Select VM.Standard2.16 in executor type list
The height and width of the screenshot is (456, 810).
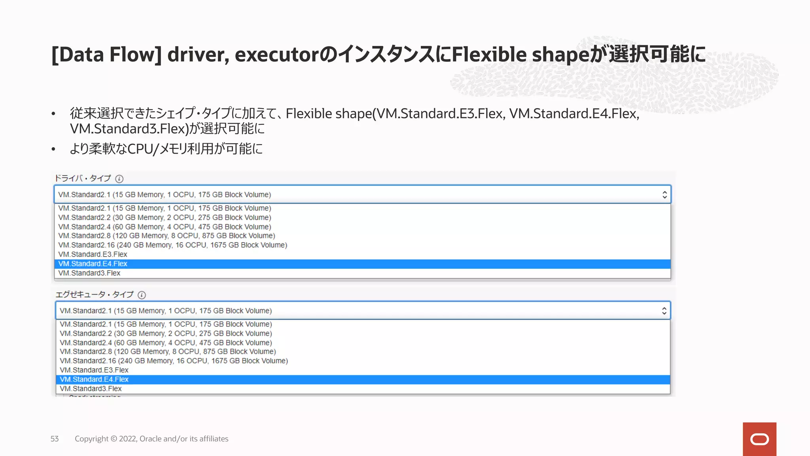click(363, 361)
